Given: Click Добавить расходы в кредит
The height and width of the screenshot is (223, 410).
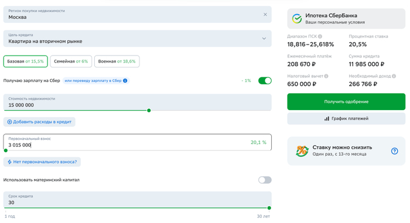Looking at the screenshot, I should 39,122.
